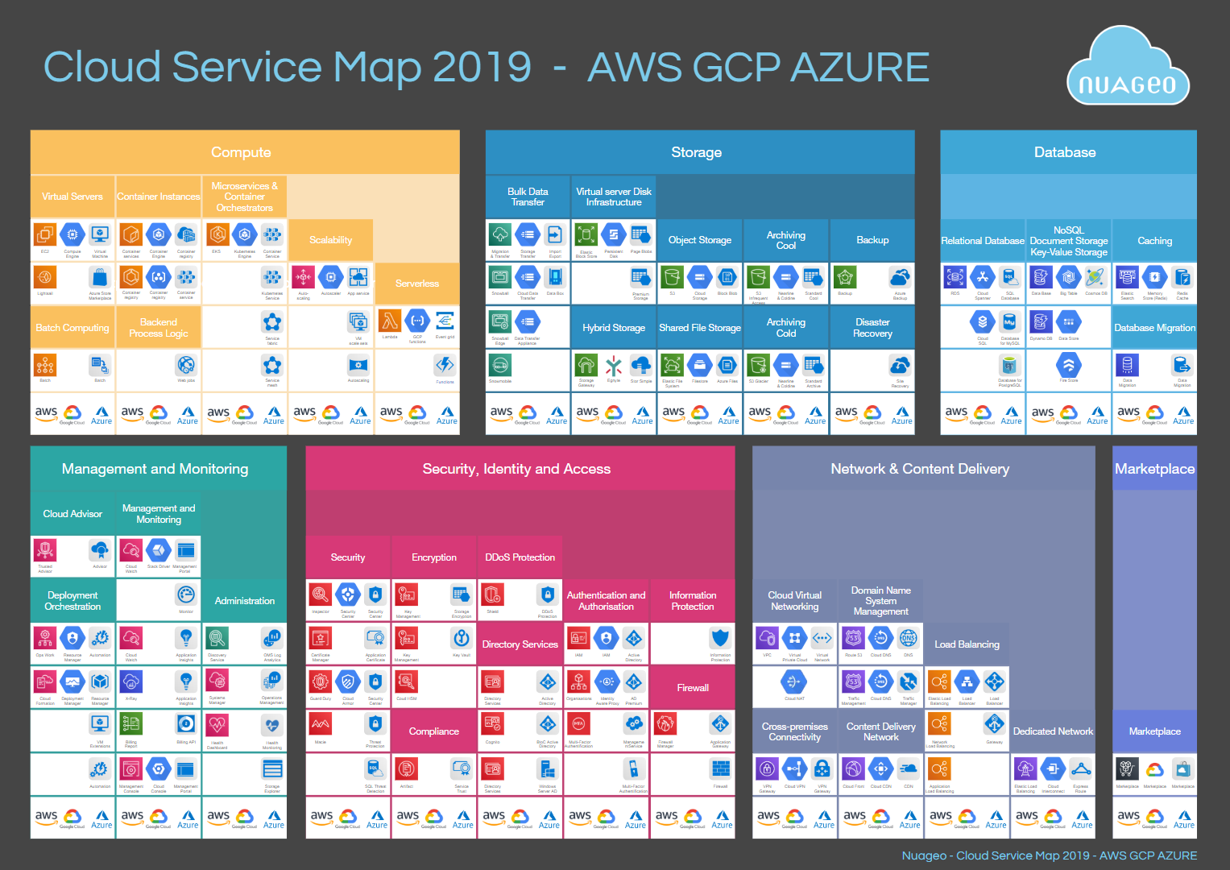
Task: Select the Azure Virtual Machine icon
Action: (x=100, y=235)
